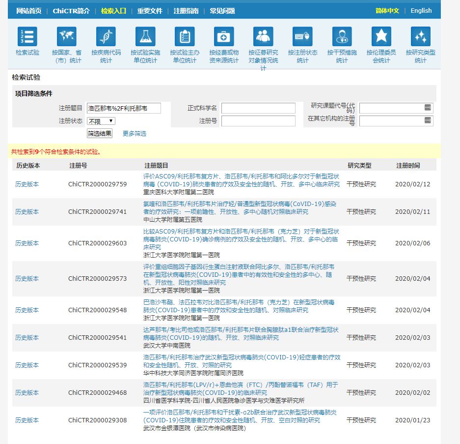Click the icon inside 研究课题代号 field
460x444 pixels.
pyautogui.click(x=428, y=108)
